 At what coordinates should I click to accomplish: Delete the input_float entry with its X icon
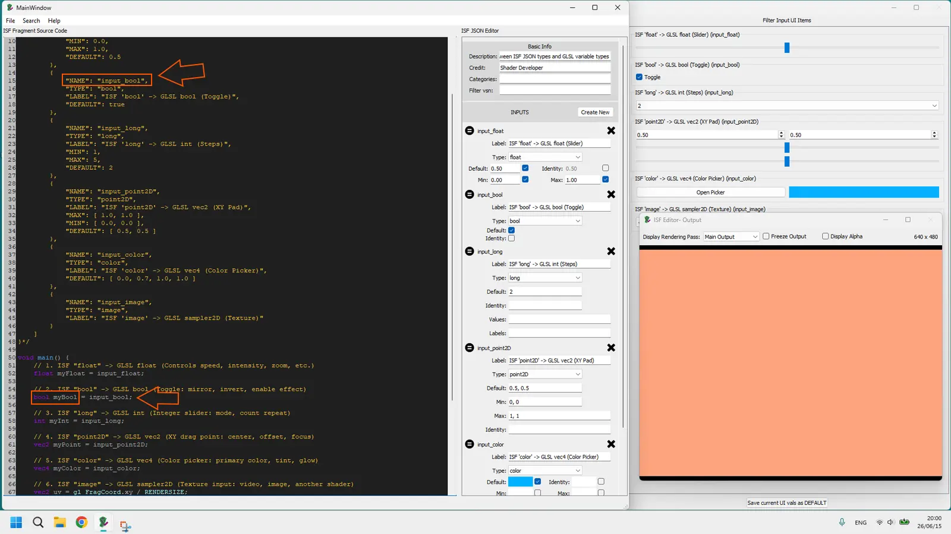pyautogui.click(x=611, y=131)
